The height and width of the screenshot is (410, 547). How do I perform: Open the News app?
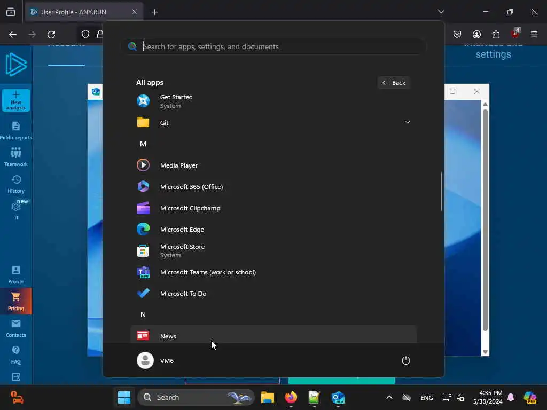click(273, 335)
